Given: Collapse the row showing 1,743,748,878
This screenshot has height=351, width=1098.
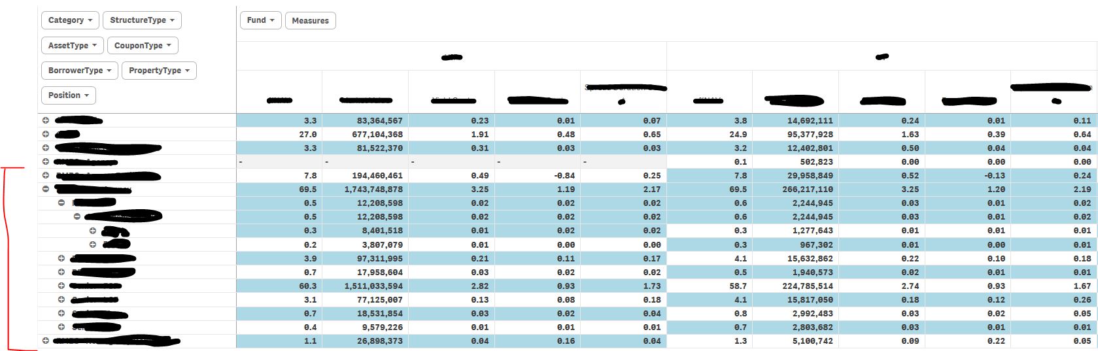Looking at the screenshot, I should 46,189.
